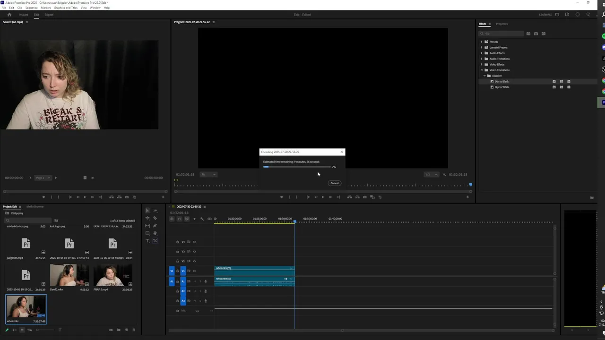The height and width of the screenshot is (340, 605).
Task: Mute track A1
Action: (194, 281)
